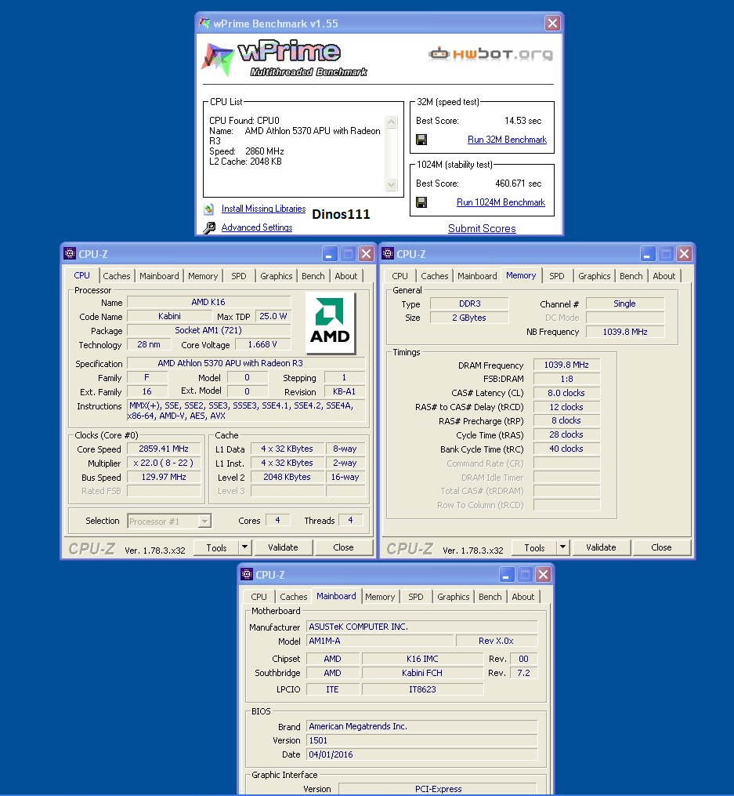
Task: Minimize the CPU-Z Mainboard window
Action: pos(506,574)
